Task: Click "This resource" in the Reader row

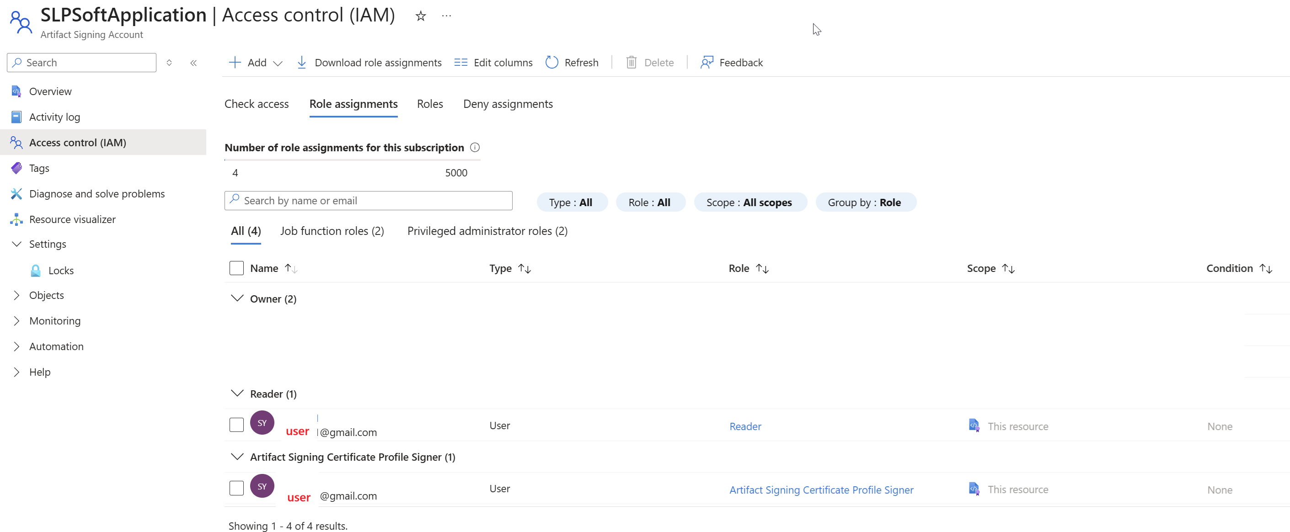Action: click(1017, 426)
